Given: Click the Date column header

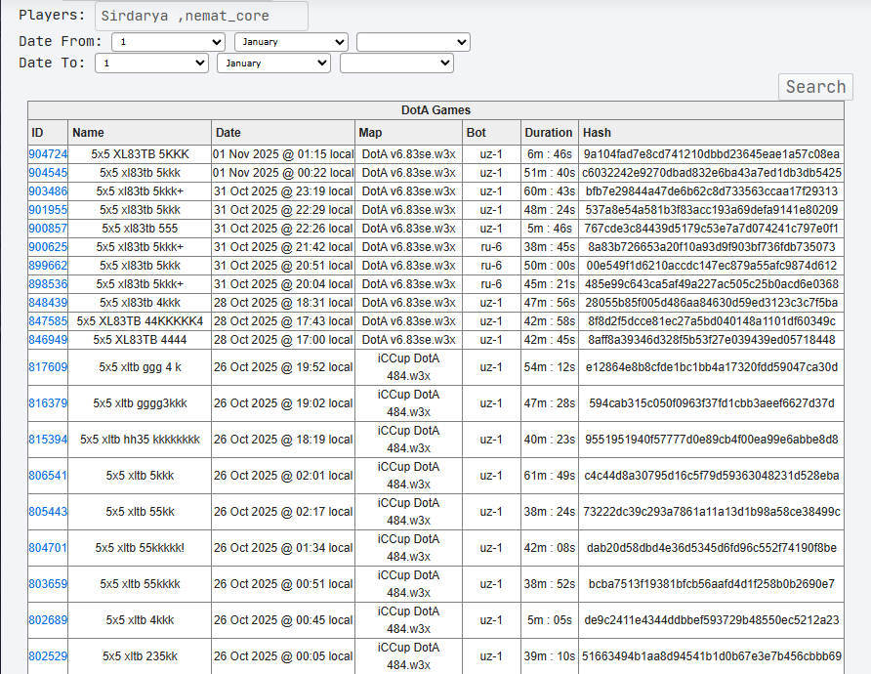Looking at the screenshot, I should pos(283,133).
